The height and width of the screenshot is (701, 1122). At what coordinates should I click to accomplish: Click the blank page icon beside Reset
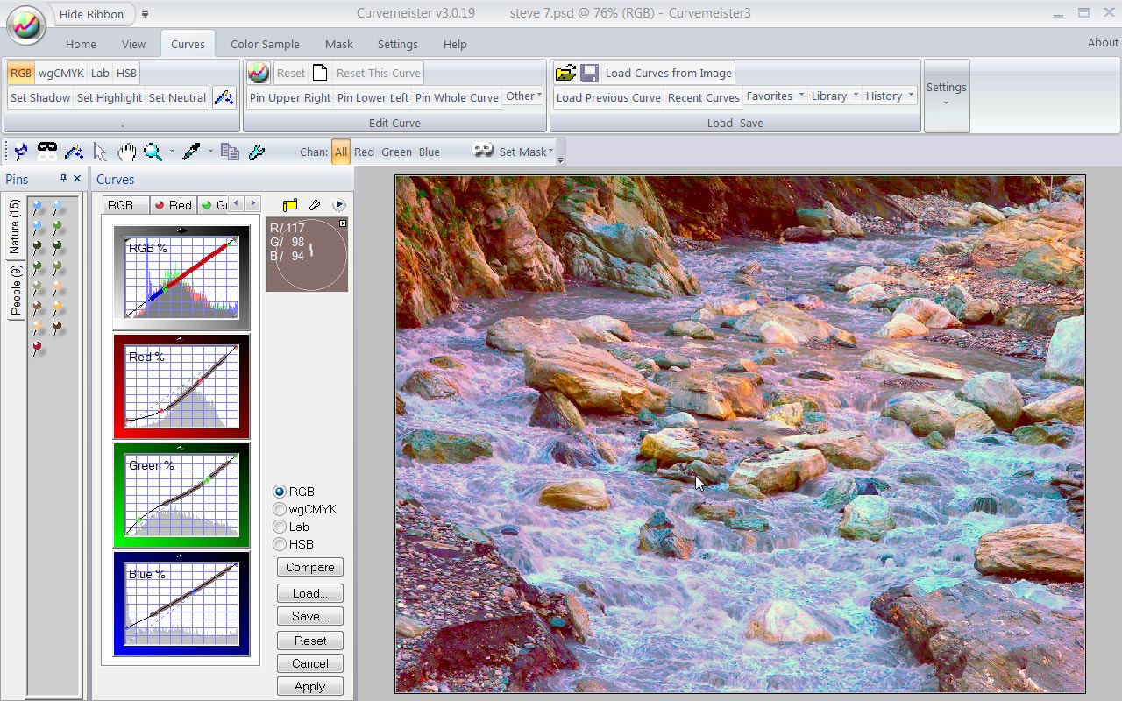pyautogui.click(x=320, y=73)
